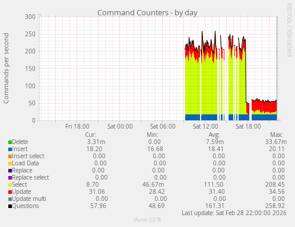Click the '100' y-axis label
This screenshot has width=295, height=227.
pos(30,86)
